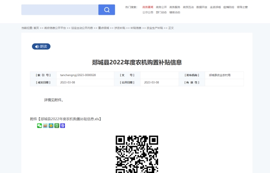The height and width of the screenshot is (173, 270).
Task: Click the 发布机构 label cell
Action: tap(192, 75)
